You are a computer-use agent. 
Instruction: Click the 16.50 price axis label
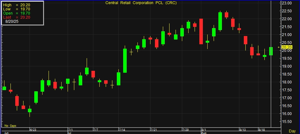287,106
